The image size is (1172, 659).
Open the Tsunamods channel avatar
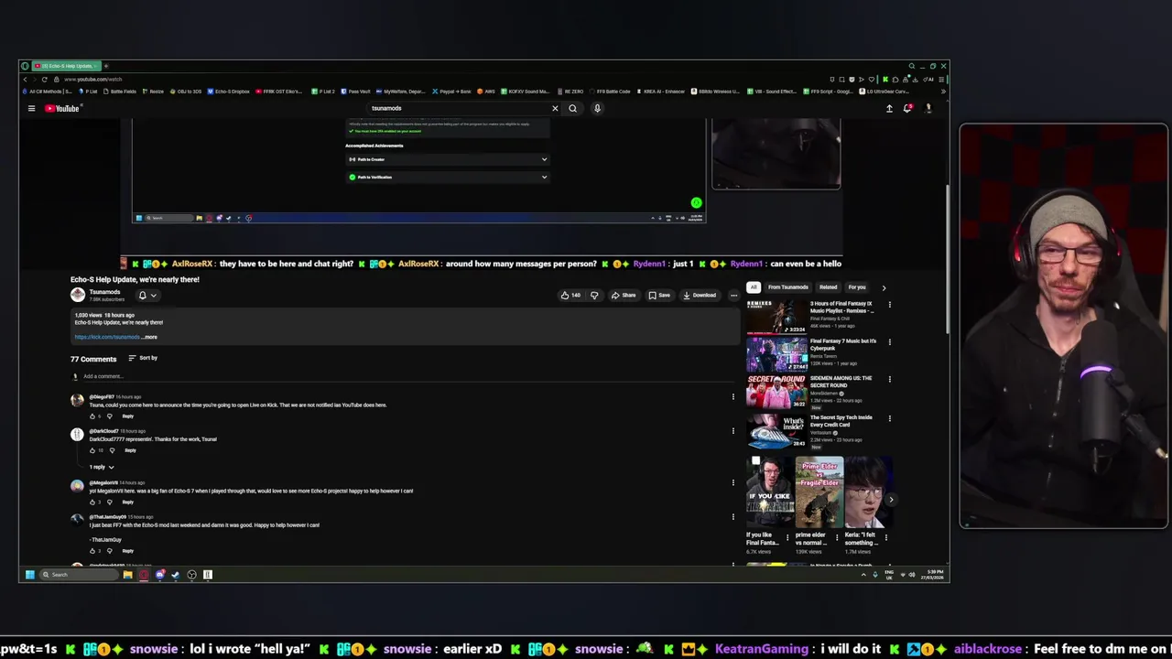click(78, 295)
